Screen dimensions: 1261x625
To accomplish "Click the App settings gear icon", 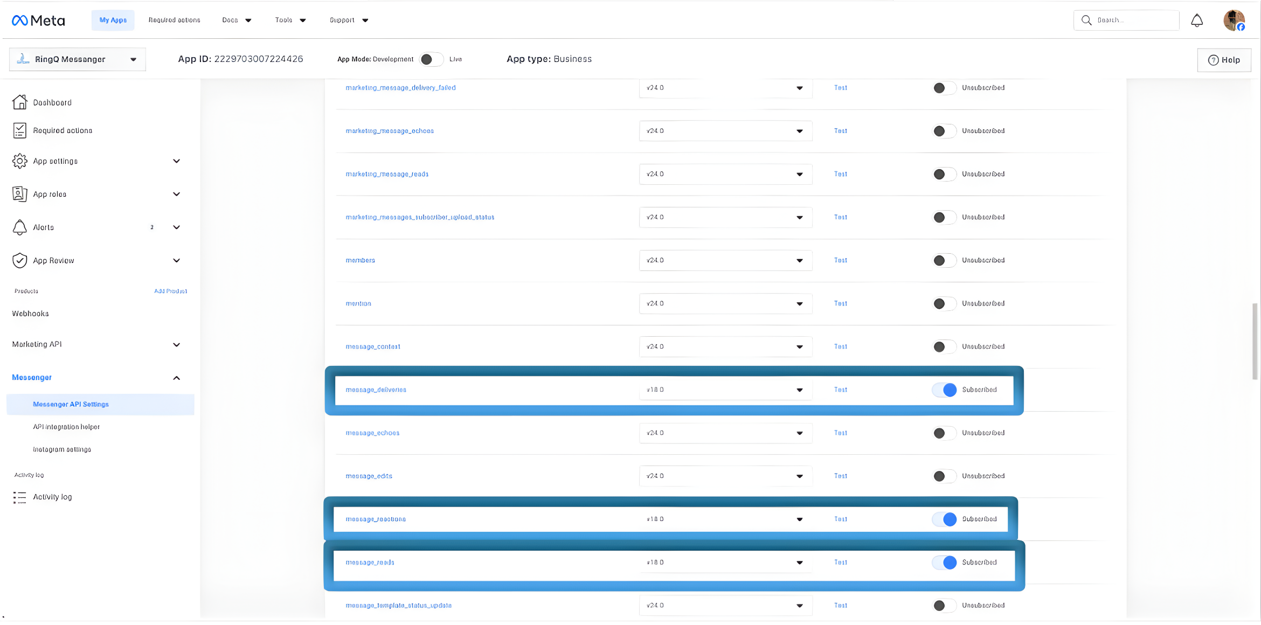I will click(x=20, y=161).
